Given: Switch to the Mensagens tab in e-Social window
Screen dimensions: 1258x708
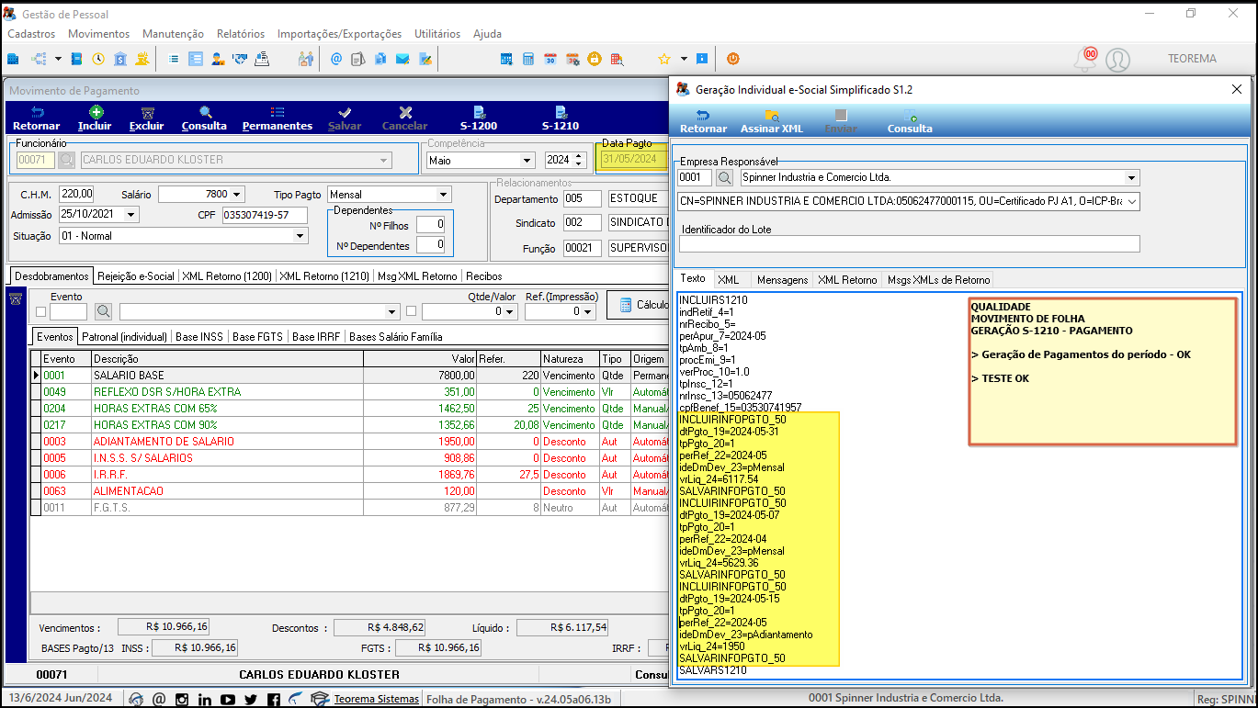Looking at the screenshot, I should click(783, 279).
